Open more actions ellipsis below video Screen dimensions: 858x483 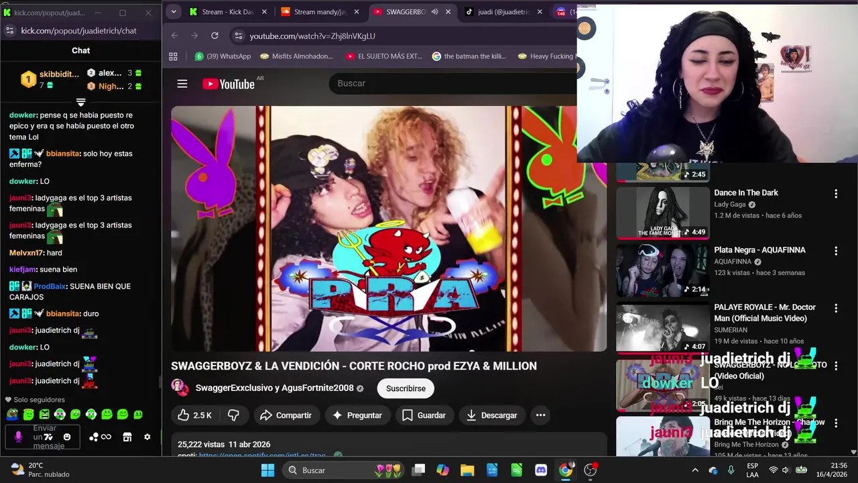coord(540,415)
